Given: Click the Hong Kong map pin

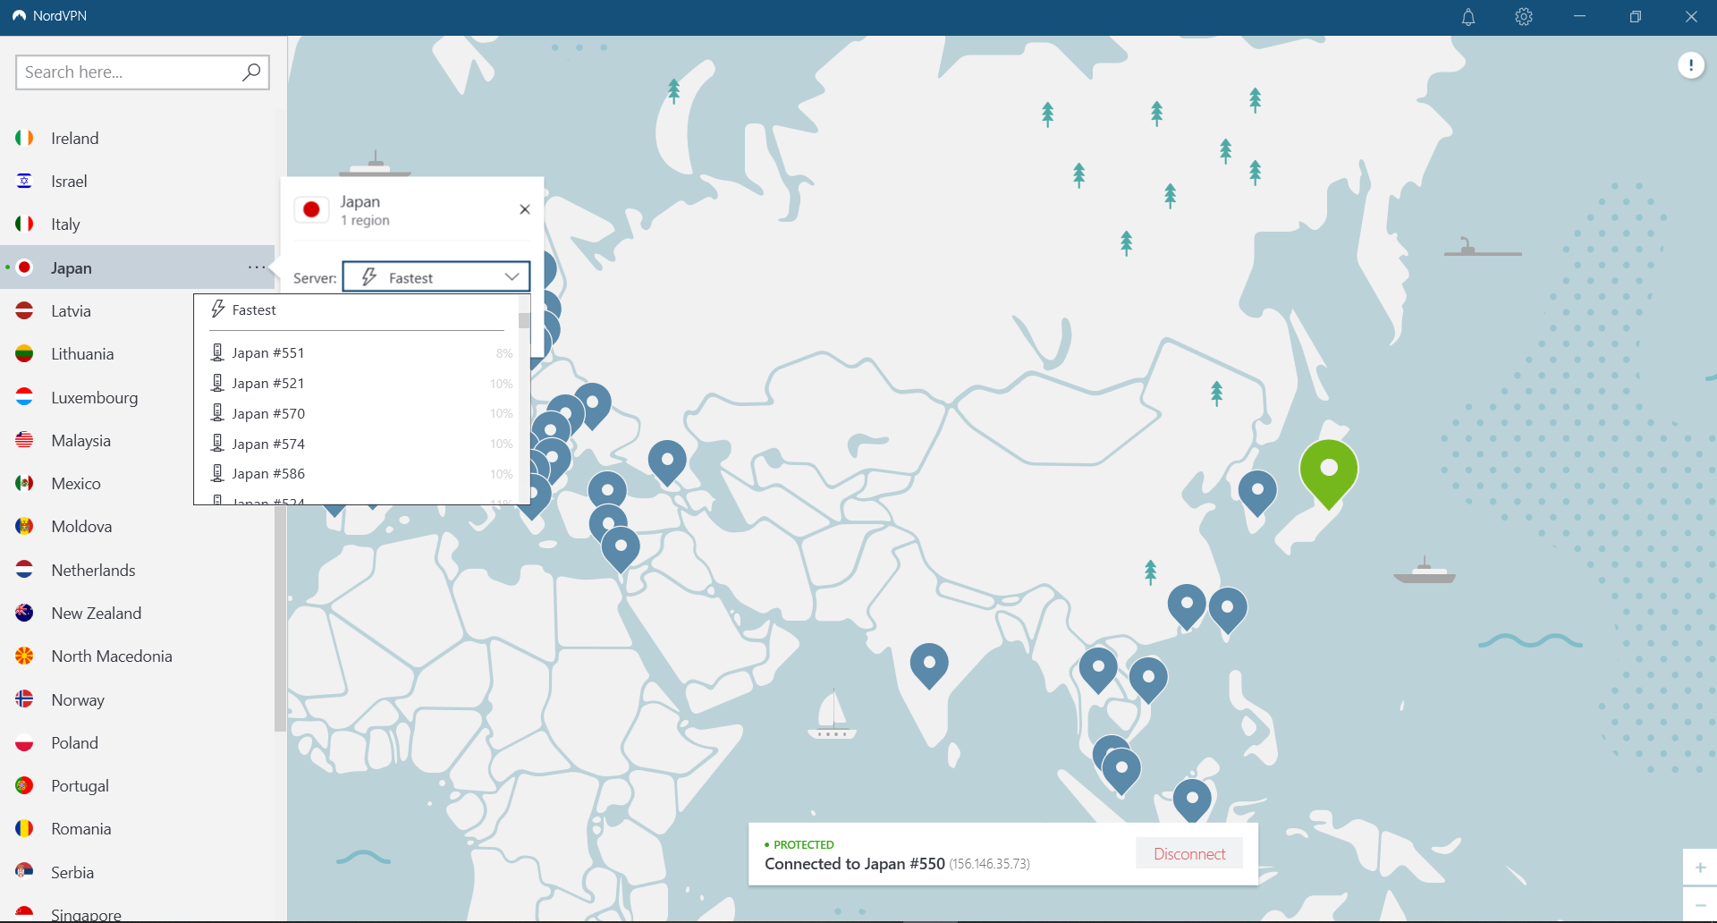Looking at the screenshot, I should point(1187,605).
